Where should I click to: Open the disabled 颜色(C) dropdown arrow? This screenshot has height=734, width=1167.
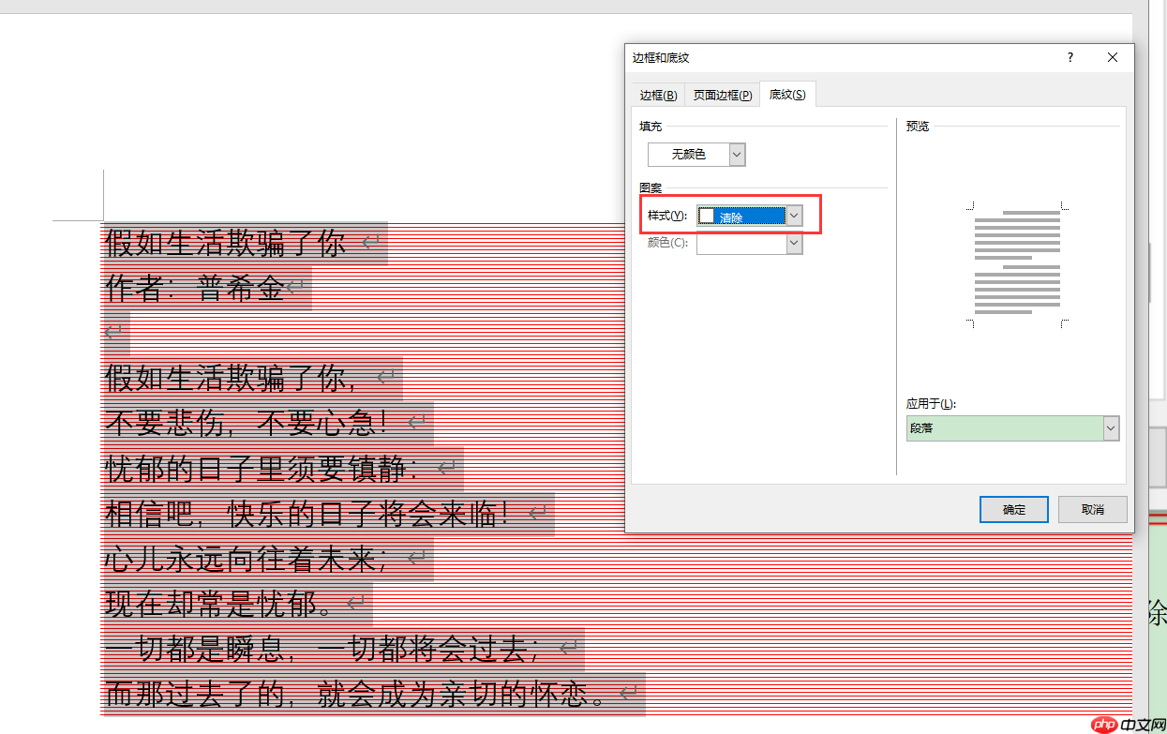pyautogui.click(x=794, y=243)
